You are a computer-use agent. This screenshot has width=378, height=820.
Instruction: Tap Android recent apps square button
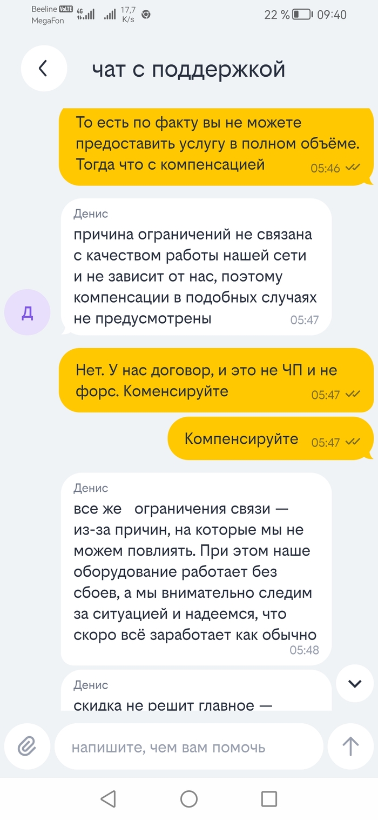point(268,798)
